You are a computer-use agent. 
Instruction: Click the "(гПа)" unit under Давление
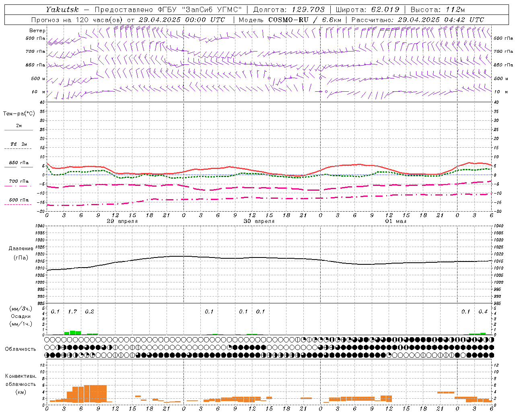(x=21, y=257)
